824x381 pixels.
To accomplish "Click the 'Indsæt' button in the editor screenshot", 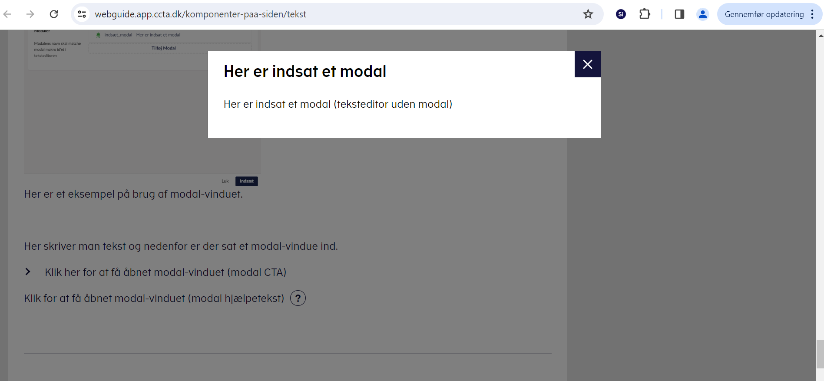I will click(x=246, y=181).
